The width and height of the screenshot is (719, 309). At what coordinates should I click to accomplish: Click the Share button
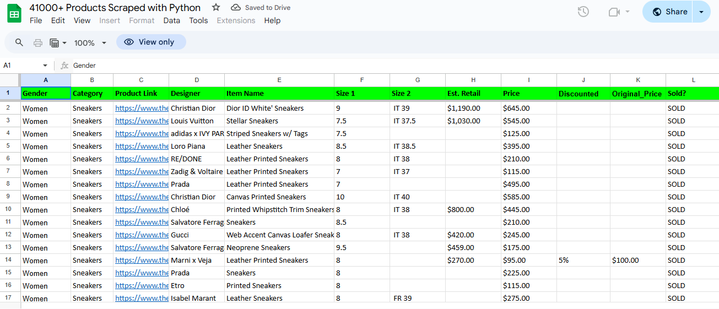669,12
